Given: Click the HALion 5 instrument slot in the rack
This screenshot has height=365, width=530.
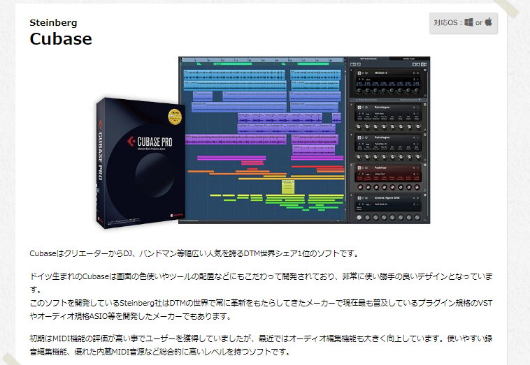Looking at the screenshot, I should click(387, 83).
